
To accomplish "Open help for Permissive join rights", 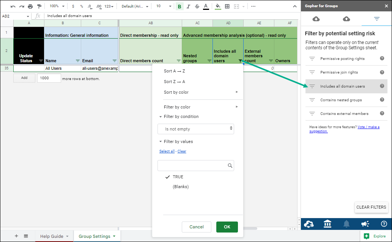I will [382, 72].
